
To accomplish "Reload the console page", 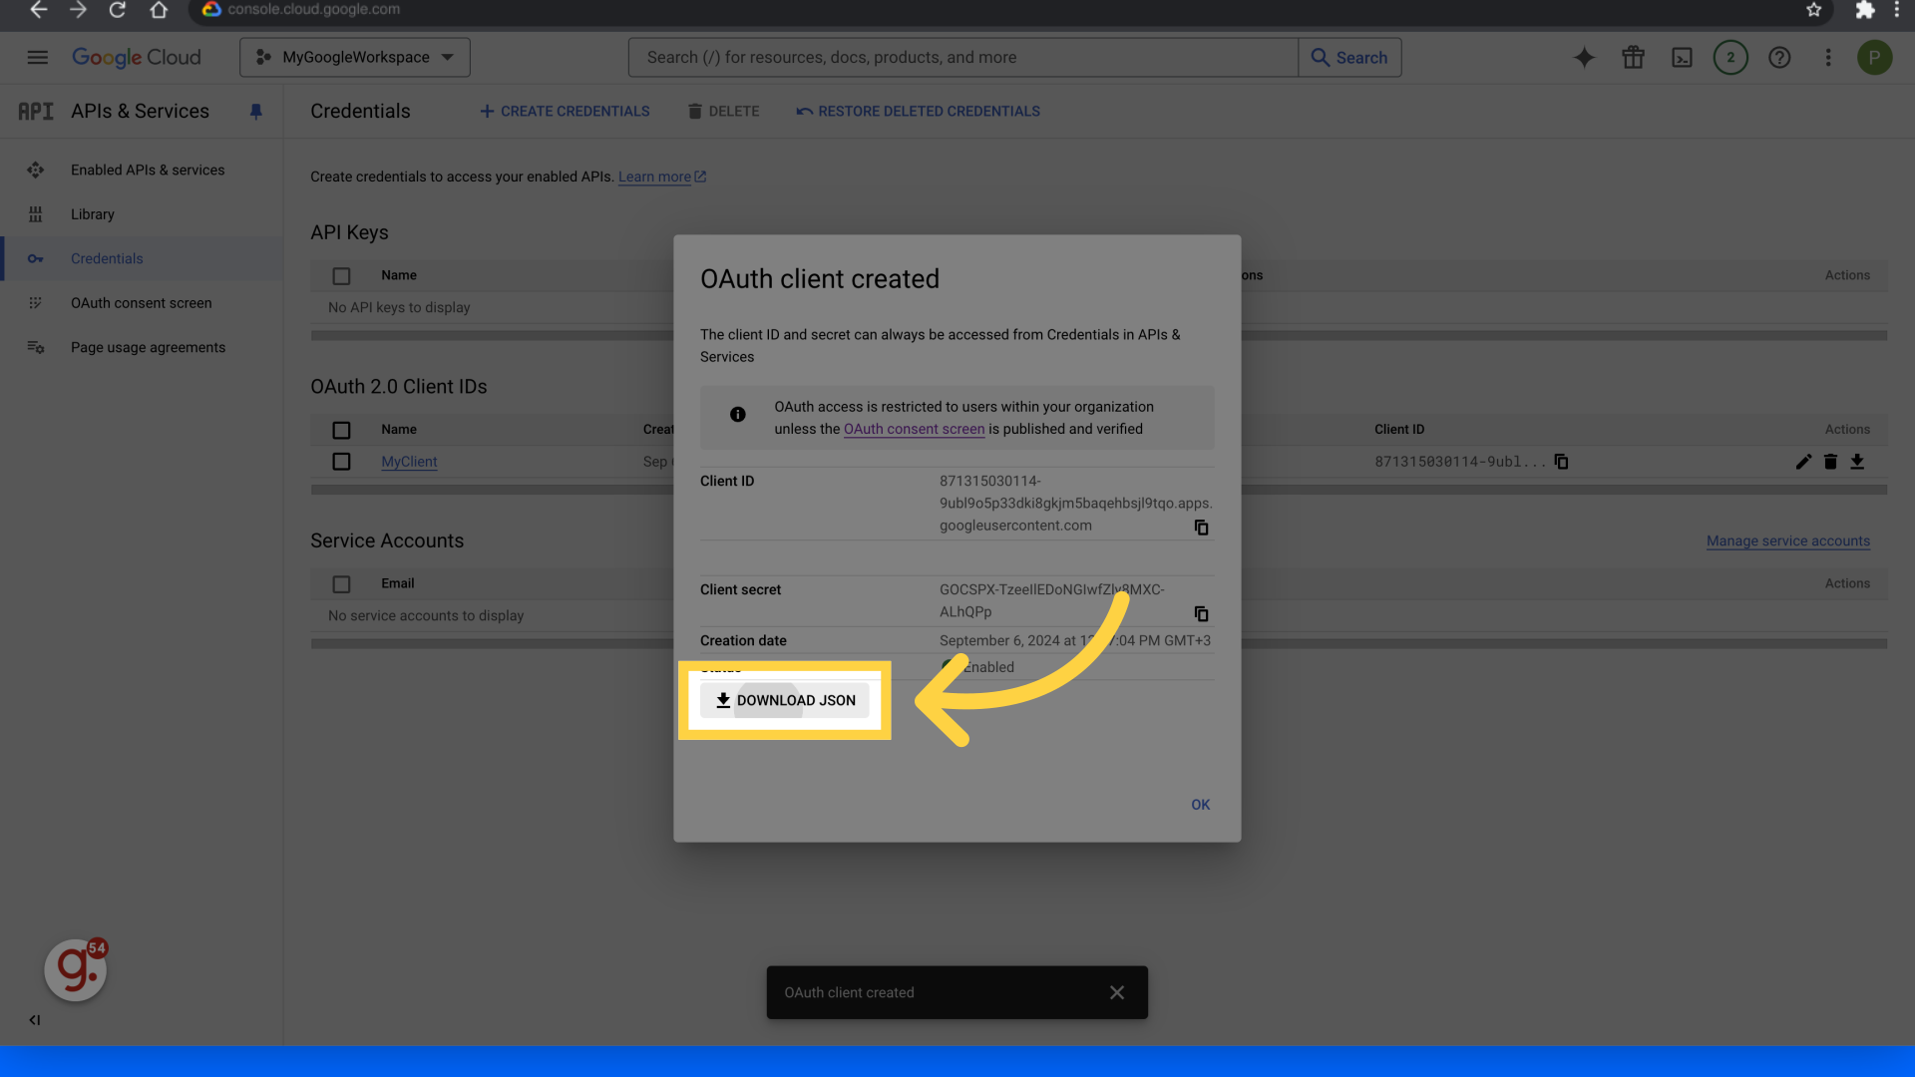I will pyautogui.click(x=118, y=10).
